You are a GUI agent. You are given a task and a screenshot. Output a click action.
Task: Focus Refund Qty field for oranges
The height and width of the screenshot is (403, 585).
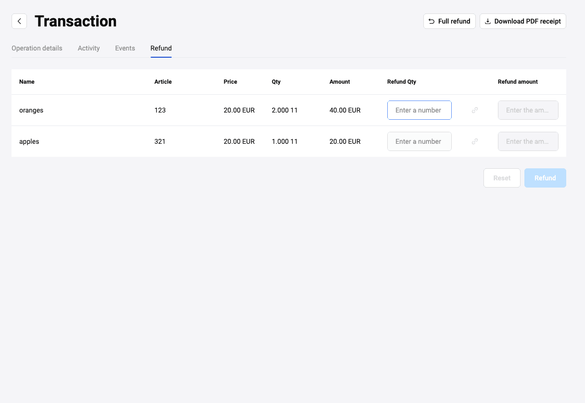tap(420, 110)
